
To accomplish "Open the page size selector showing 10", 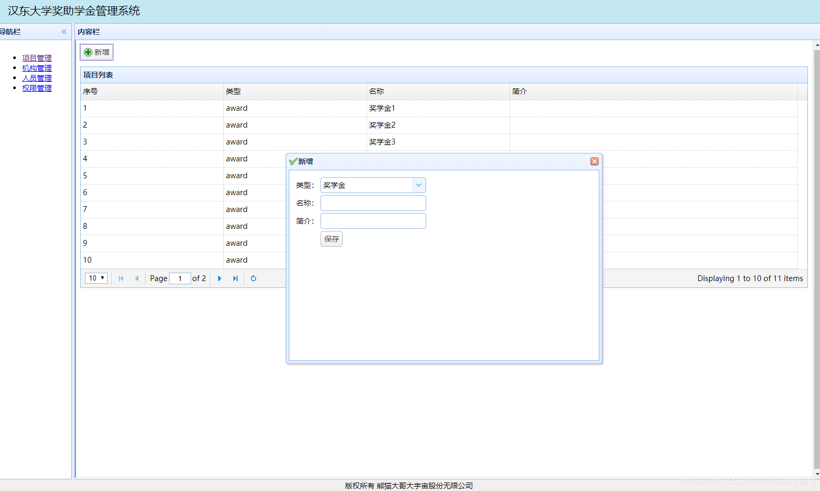I will pos(96,278).
